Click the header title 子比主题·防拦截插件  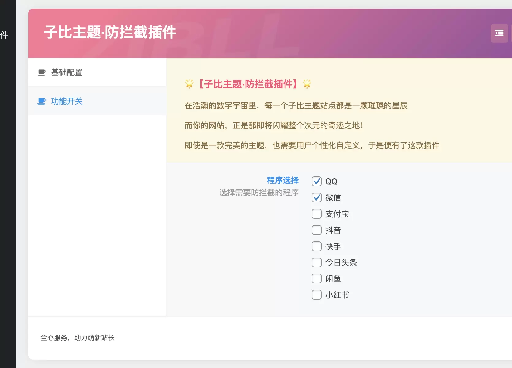tap(110, 32)
